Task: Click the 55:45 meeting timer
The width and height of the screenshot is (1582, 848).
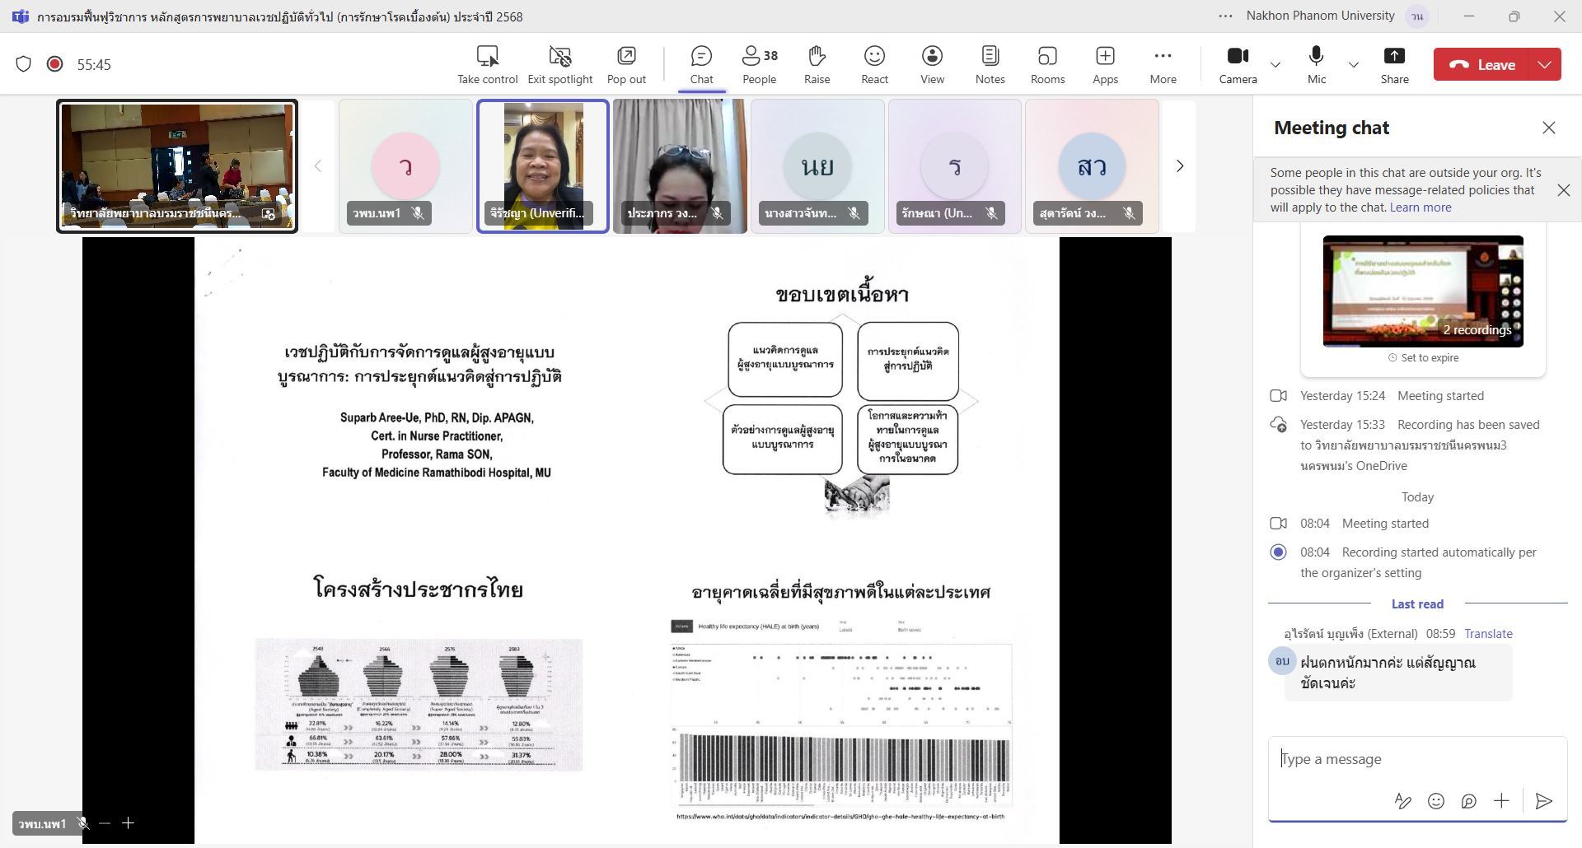Action: point(94,64)
